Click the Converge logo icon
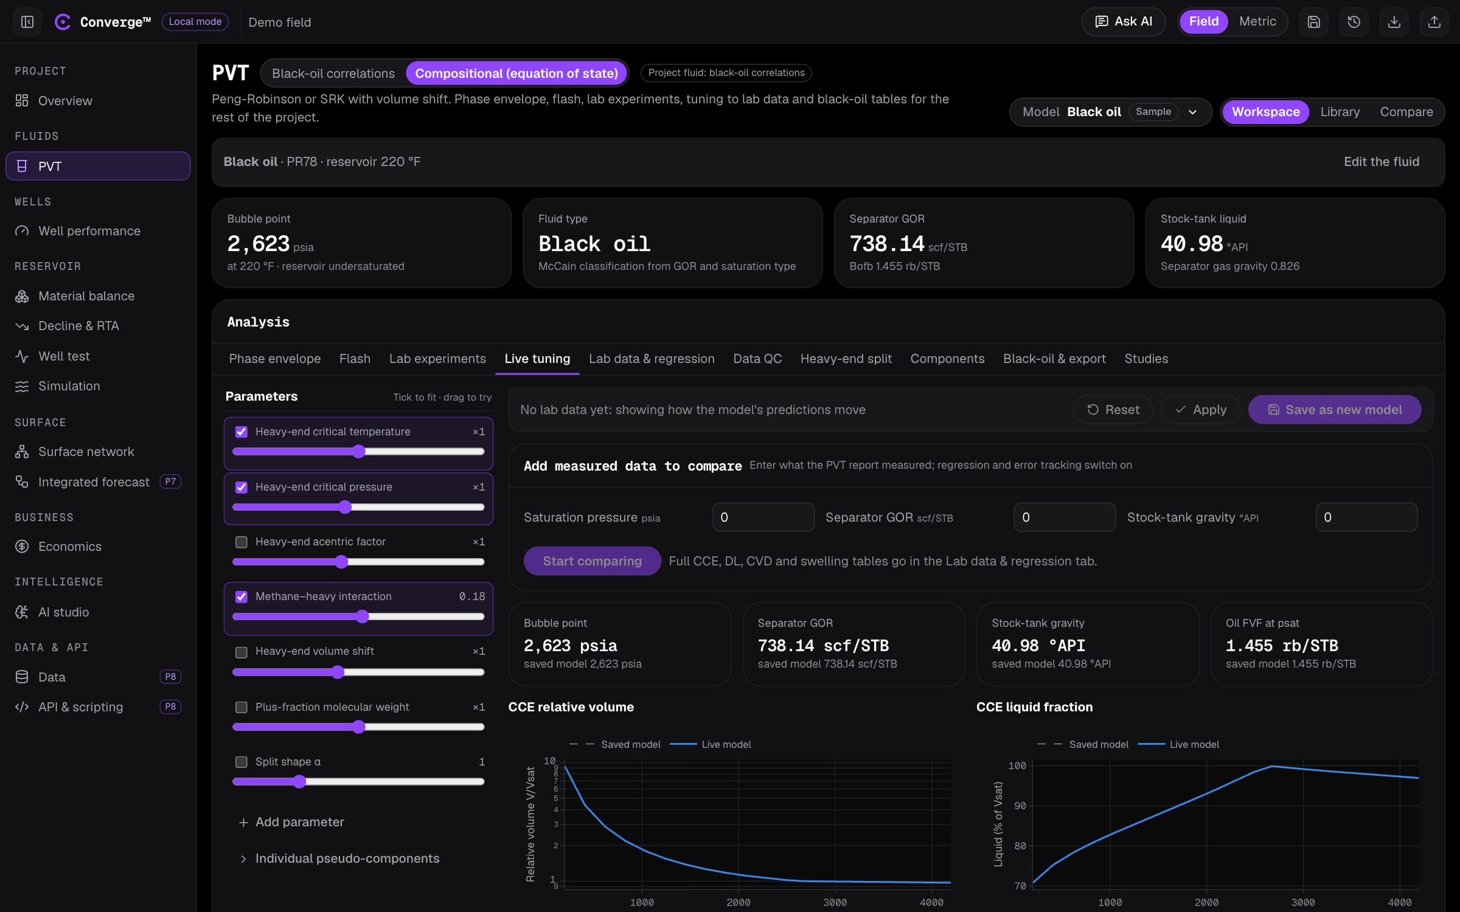The width and height of the screenshot is (1460, 912). (x=63, y=22)
